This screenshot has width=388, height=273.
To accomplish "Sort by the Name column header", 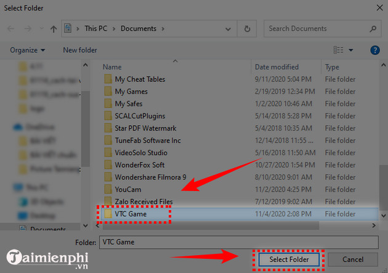I will tap(112, 67).
